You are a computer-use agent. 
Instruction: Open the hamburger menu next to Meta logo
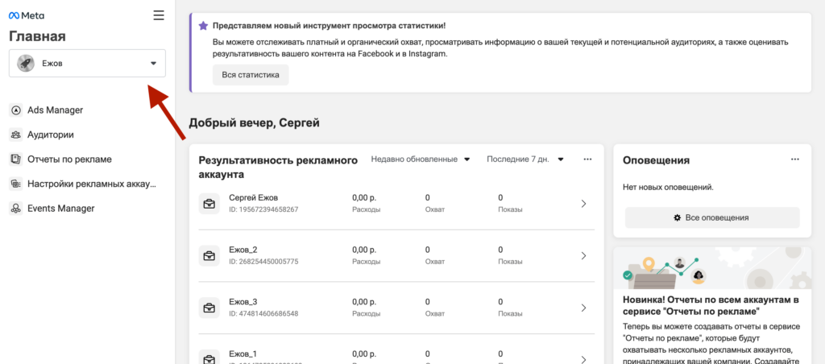pyautogui.click(x=158, y=15)
